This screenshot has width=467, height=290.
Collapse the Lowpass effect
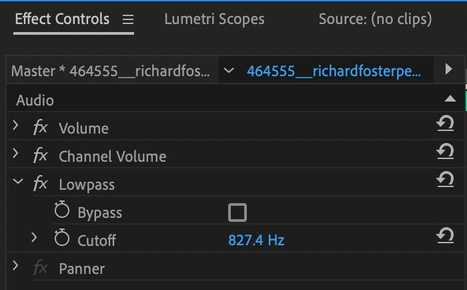[17, 182]
